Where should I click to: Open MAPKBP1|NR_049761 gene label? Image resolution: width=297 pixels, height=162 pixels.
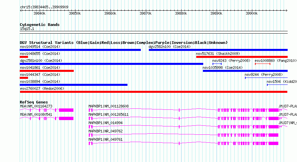point(106,139)
